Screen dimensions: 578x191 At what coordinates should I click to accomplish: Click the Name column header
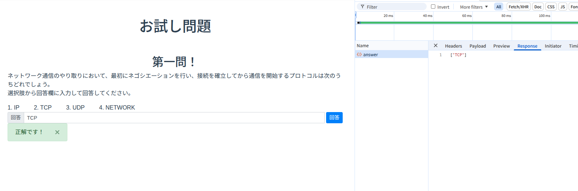[x=363, y=46]
